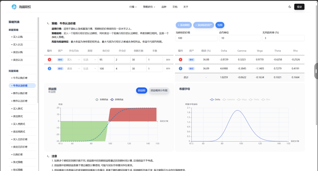This screenshot has width=318, height=171.
Task: Open the 策略研究 navigation menu
Action: [x=149, y=7]
